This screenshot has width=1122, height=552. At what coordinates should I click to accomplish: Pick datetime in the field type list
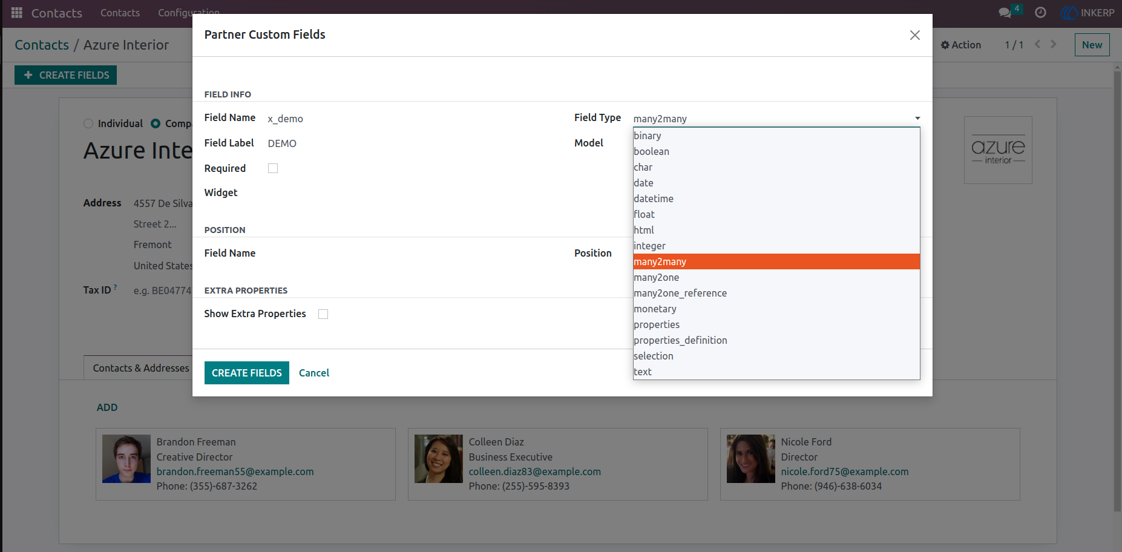coord(776,199)
